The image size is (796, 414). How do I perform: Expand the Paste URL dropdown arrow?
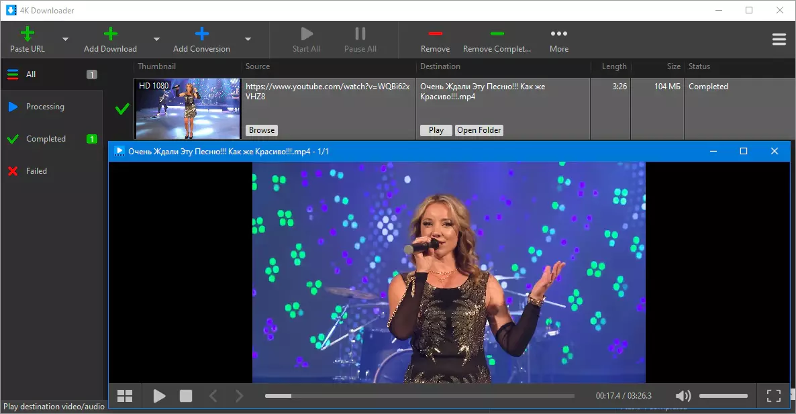coord(65,40)
